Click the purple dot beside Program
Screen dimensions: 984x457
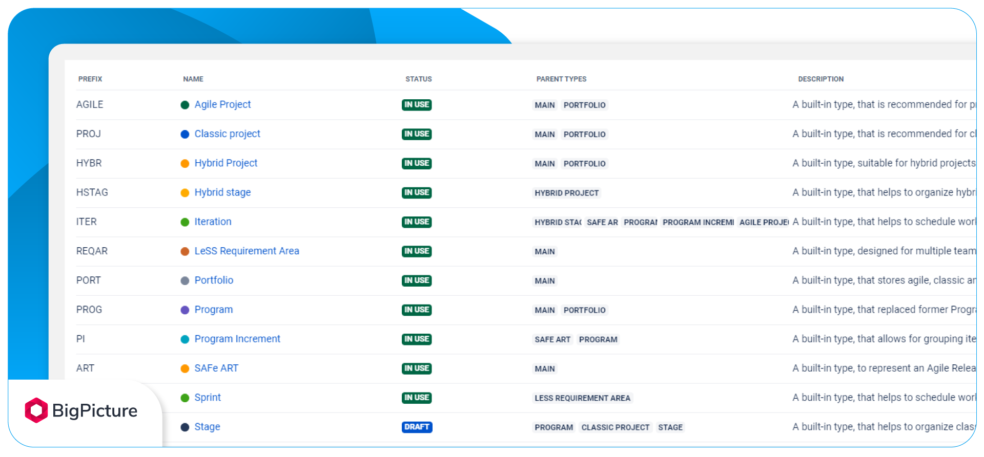[185, 310]
